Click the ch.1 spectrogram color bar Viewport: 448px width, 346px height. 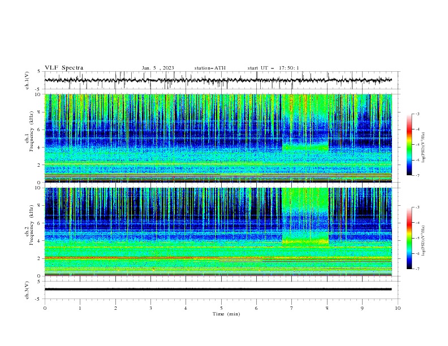[x=410, y=144]
